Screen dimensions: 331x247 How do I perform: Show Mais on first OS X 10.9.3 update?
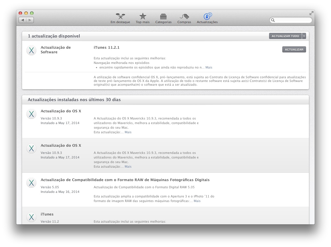[128, 132]
